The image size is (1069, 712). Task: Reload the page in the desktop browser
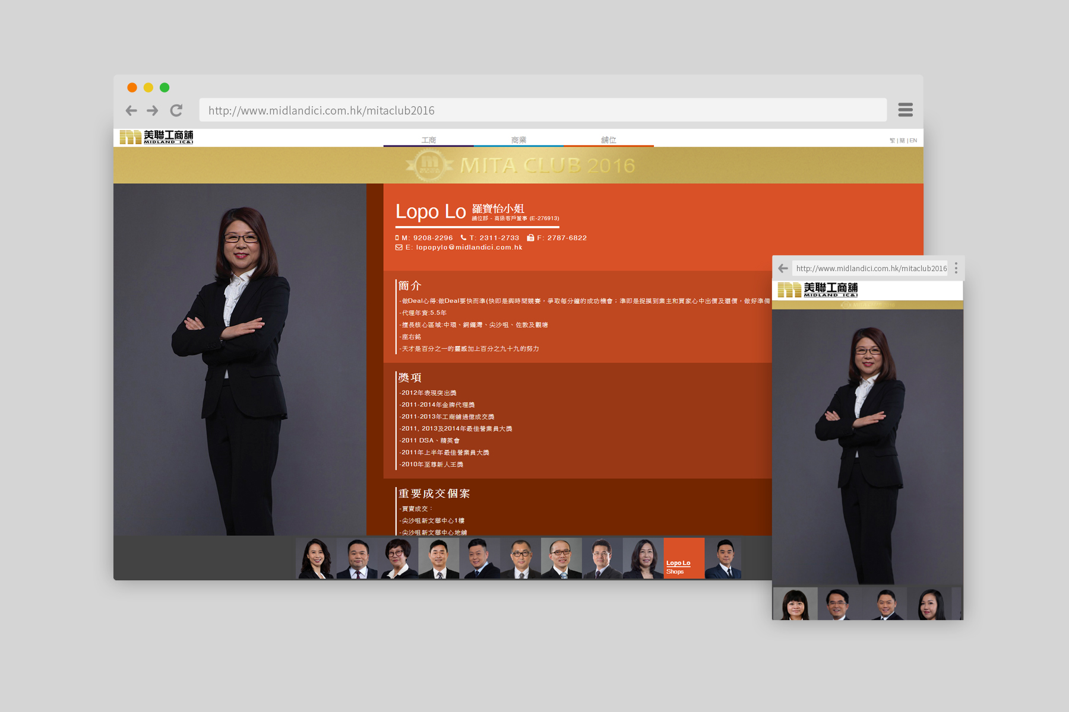176,110
